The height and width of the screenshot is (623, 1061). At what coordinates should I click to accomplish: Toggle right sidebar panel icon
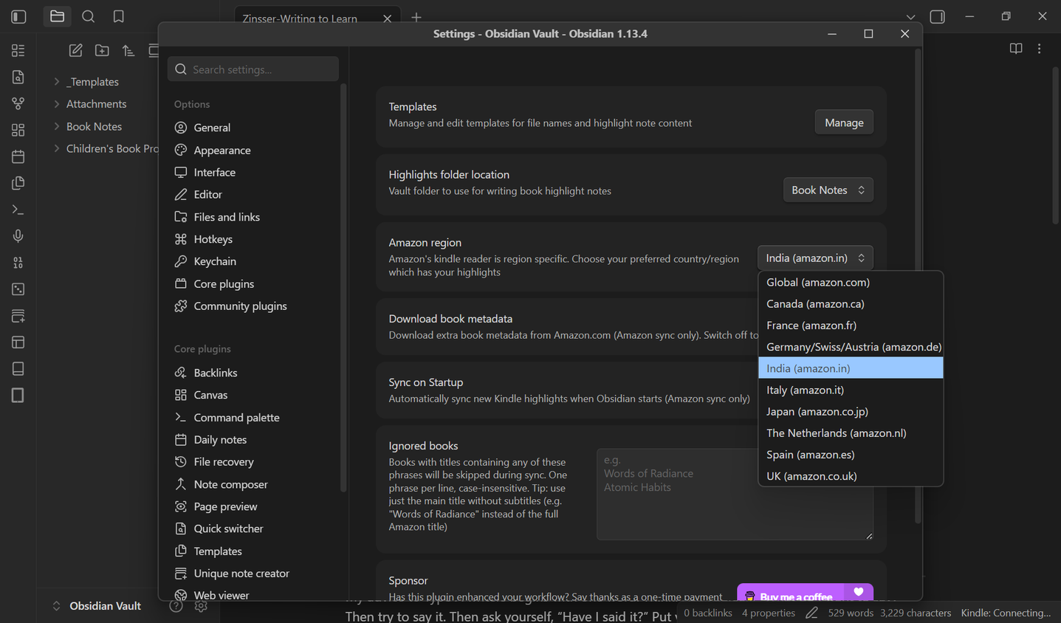pos(937,16)
